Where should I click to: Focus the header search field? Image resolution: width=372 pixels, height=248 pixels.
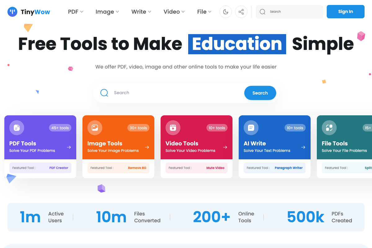coord(289,12)
